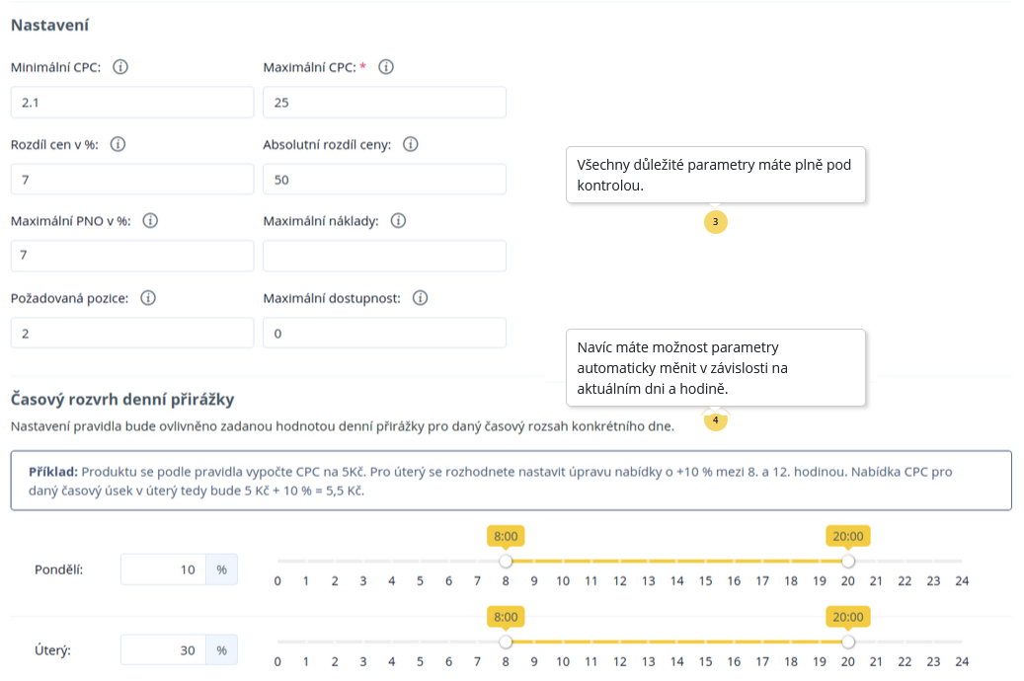Open info tooltip for Maximální náklady
The image size is (1024, 681).
(x=398, y=221)
